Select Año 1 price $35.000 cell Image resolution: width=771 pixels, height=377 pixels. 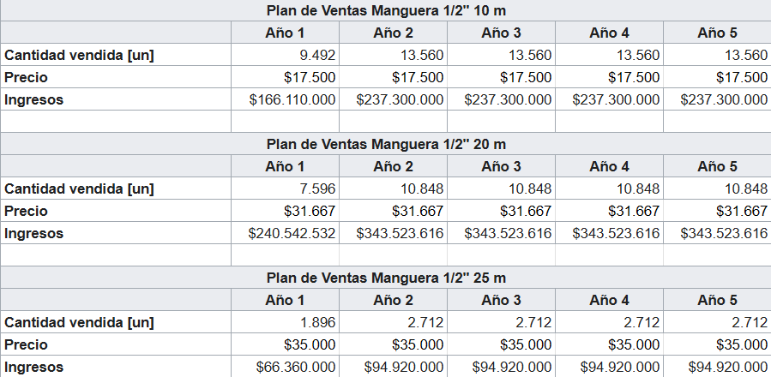point(286,344)
